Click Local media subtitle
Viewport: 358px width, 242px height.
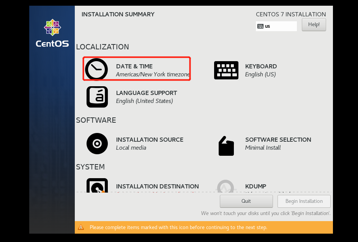point(131,148)
